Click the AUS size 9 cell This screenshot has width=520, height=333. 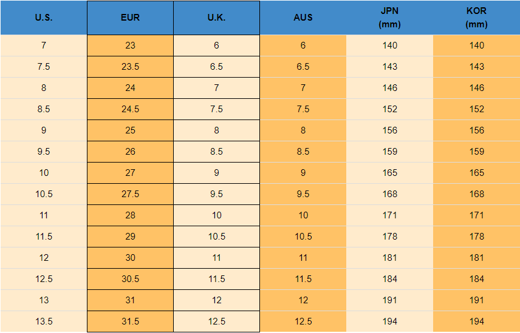point(303,173)
